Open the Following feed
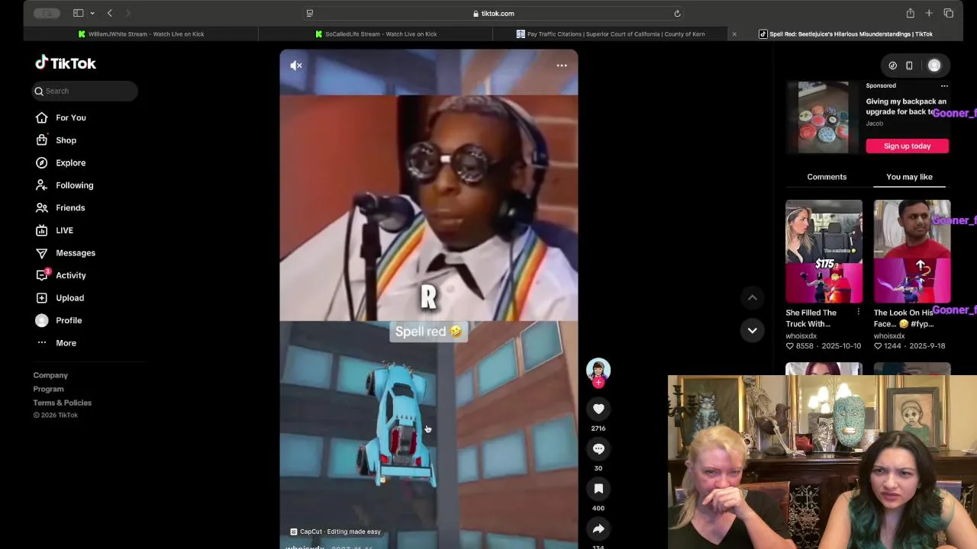The image size is (977, 549). (65, 185)
